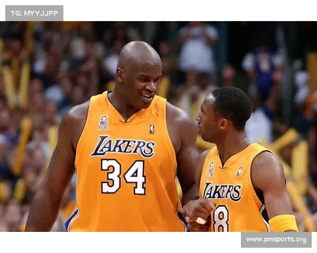This screenshot has height=253, width=317.
Task: Open the Lakers players photo
Action: pyautogui.click(x=158, y=126)
